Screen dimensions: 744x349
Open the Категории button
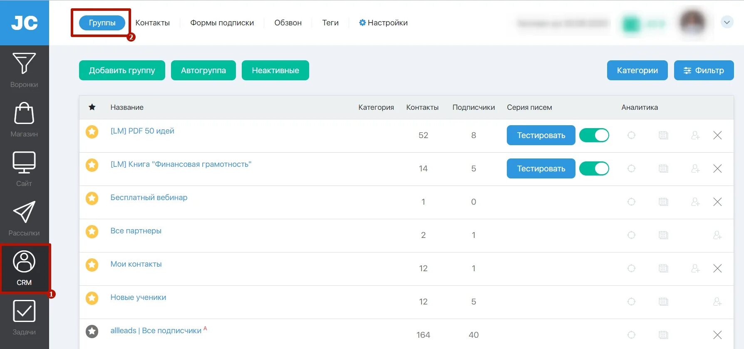pos(637,70)
